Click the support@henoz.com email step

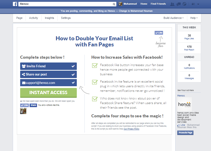(x=48, y=83)
